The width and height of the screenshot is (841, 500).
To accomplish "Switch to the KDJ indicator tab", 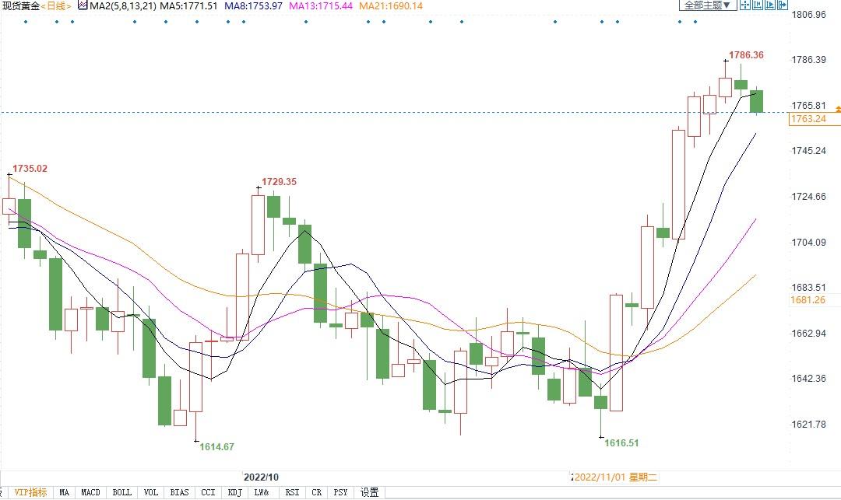I will point(234,492).
